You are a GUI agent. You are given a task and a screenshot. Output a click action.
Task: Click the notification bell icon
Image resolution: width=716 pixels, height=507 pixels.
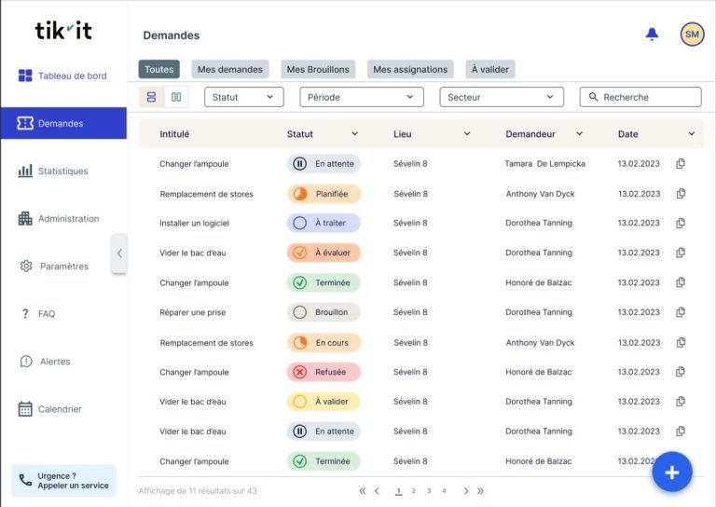[x=652, y=34]
